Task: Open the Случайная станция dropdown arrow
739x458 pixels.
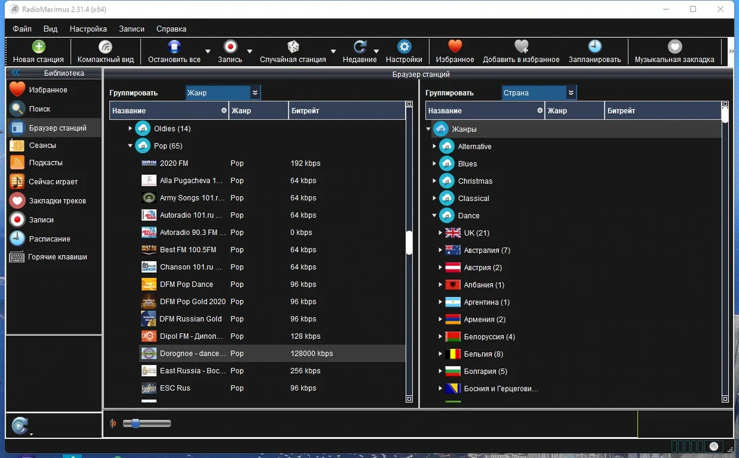Action: pos(333,52)
